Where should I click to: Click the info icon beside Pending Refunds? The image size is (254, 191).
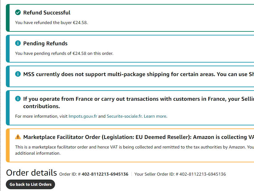pyautogui.click(x=18, y=43)
